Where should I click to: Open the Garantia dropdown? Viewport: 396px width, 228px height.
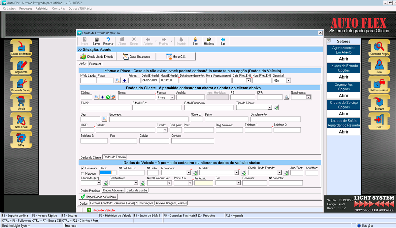click(288, 80)
